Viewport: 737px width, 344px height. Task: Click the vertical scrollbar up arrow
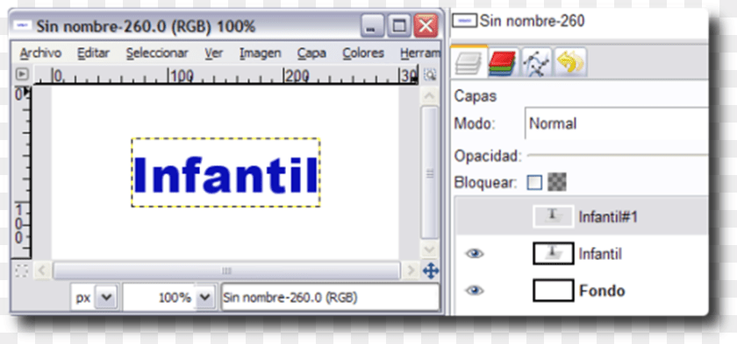[x=430, y=96]
